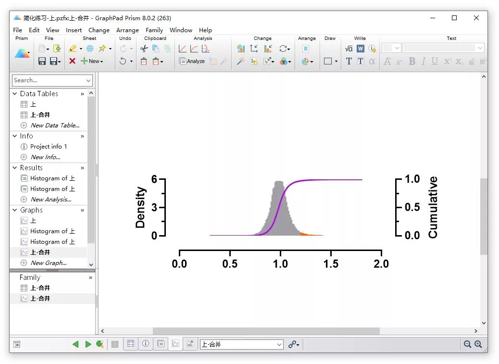Click New Info link

pos(45,157)
